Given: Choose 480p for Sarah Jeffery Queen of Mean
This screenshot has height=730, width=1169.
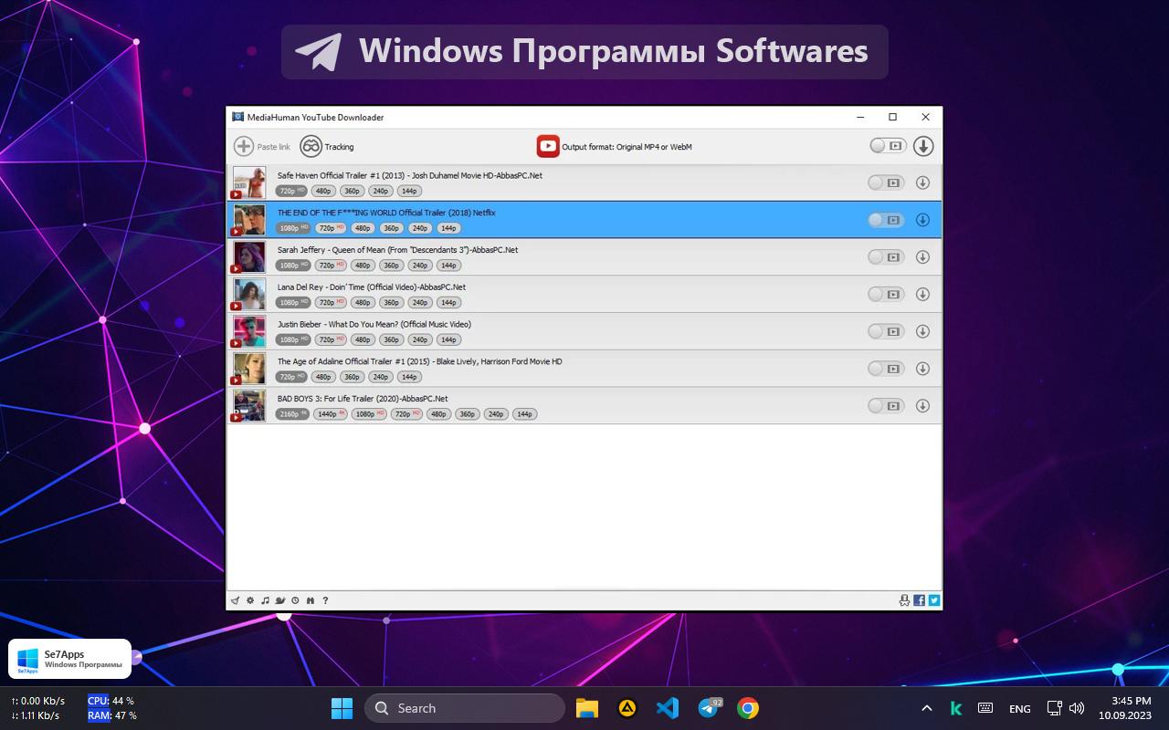Looking at the screenshot, I should click(x=363, y=266).
